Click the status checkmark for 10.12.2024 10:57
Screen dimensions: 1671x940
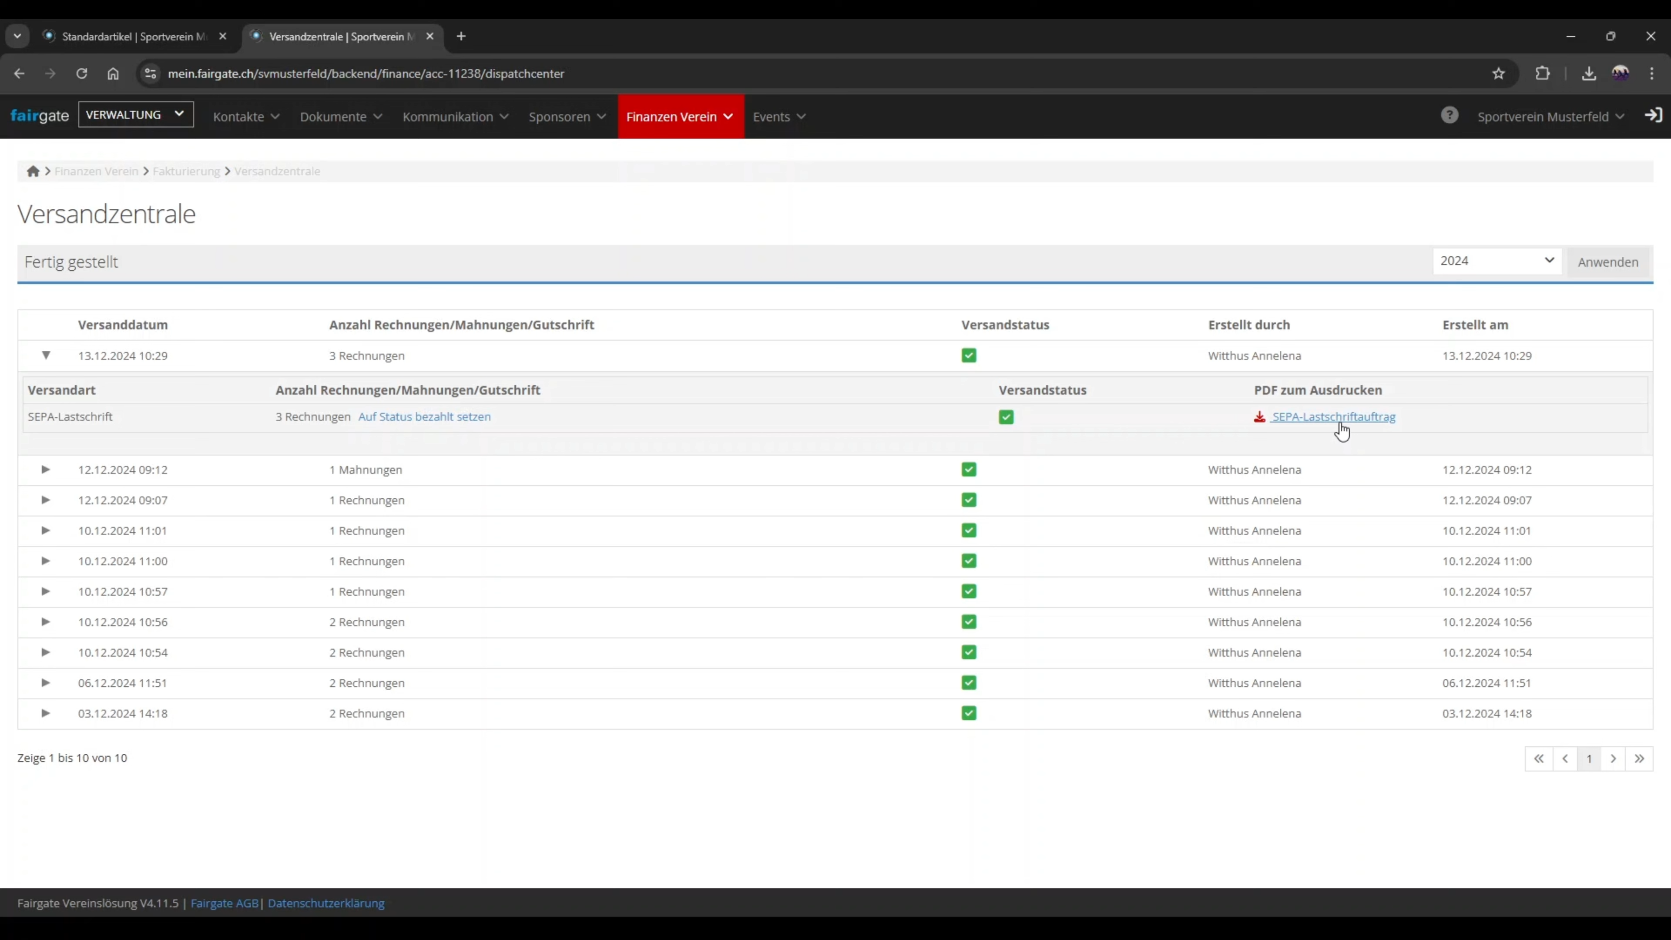coord(969,592)
